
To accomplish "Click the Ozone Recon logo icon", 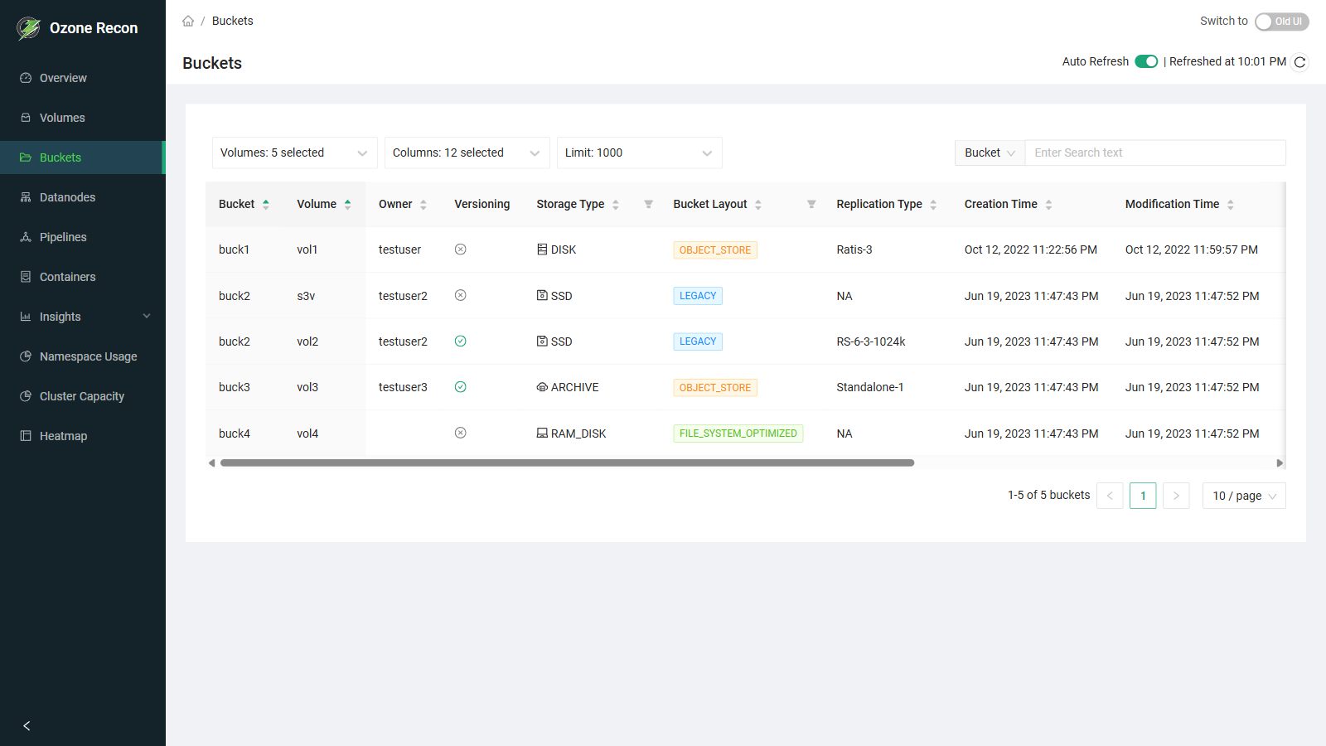I will tap(29, 28).
